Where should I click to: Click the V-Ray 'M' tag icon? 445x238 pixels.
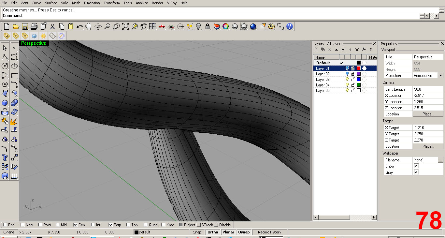[7, 36]
